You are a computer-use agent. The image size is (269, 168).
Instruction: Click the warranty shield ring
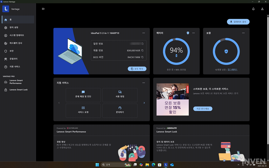click(226, 51)
